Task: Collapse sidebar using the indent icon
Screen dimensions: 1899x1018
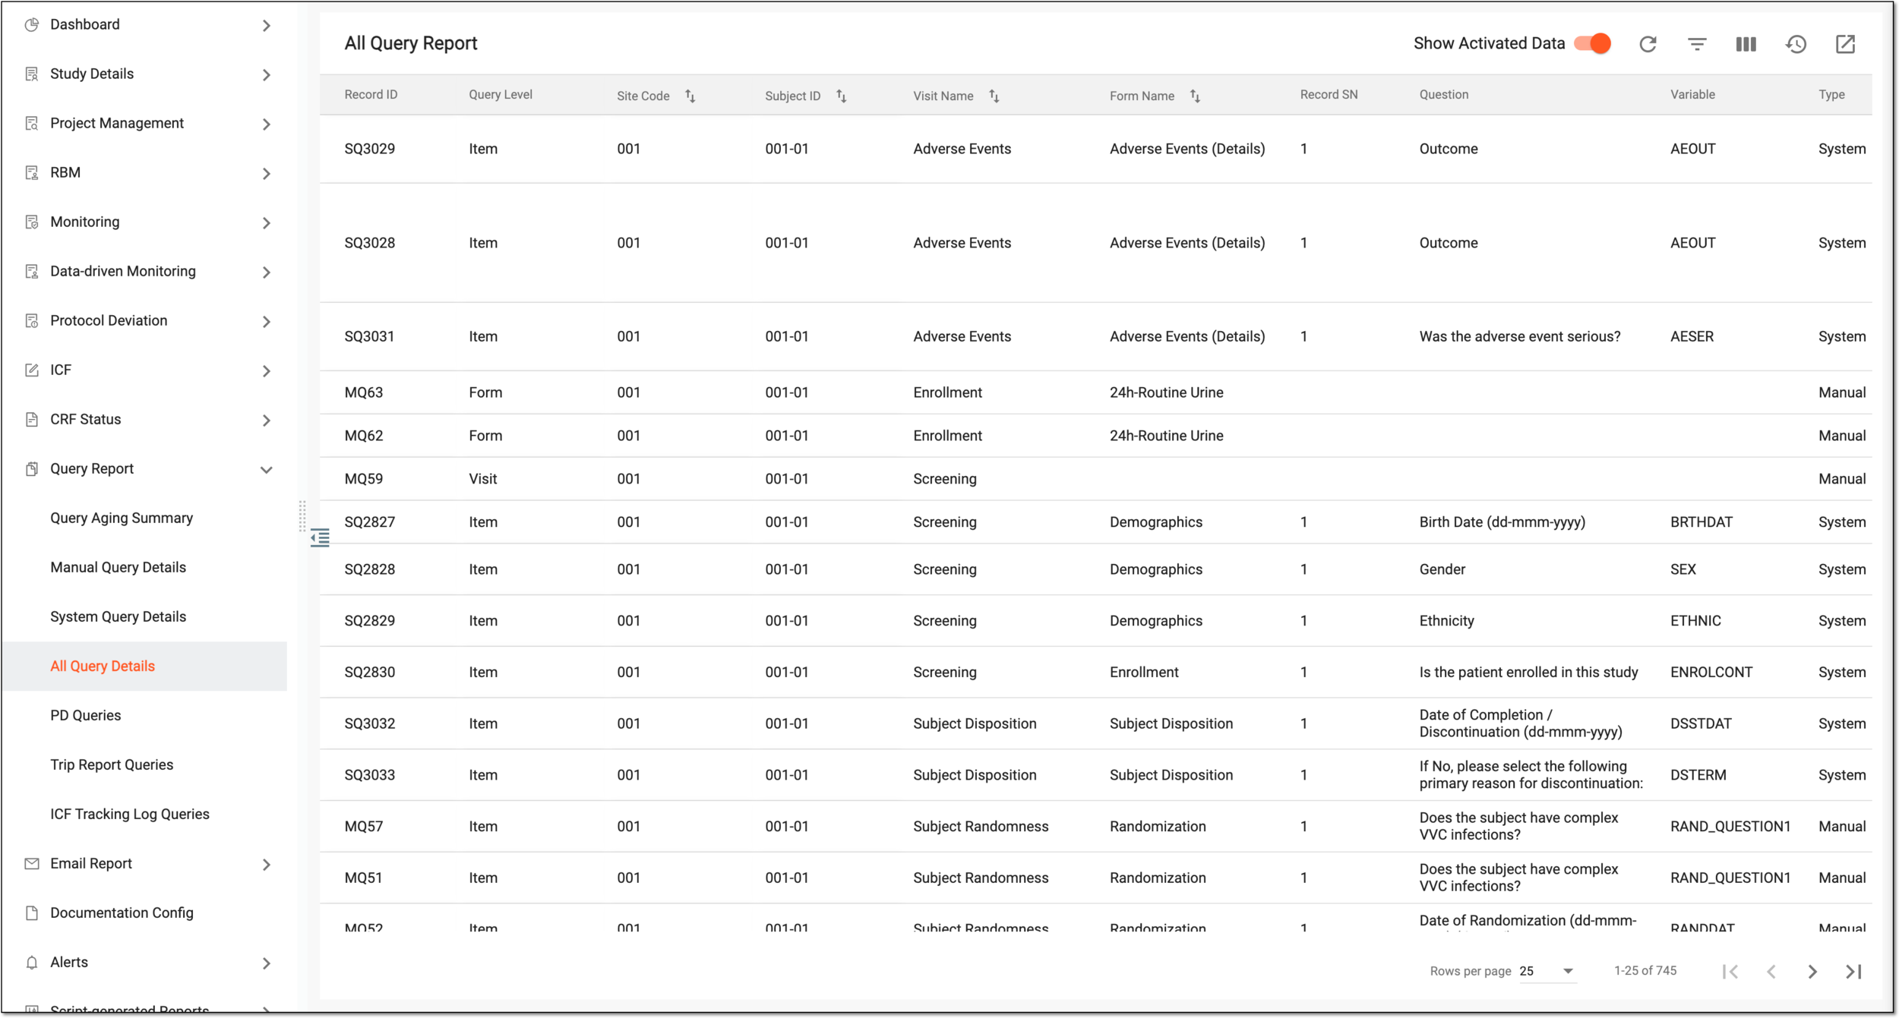Action: (x=320, y=538)
